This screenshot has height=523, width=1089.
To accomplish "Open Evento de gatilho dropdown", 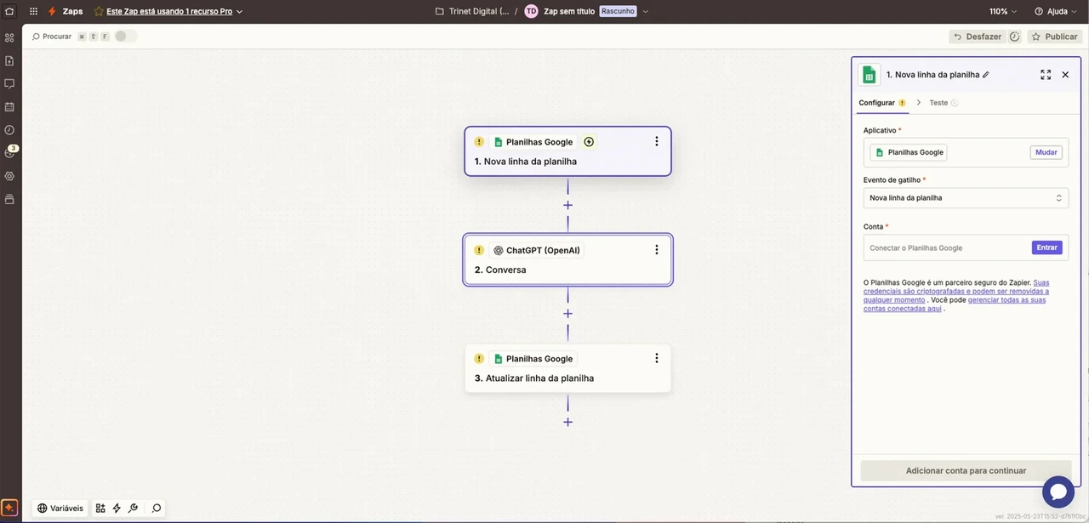I will point(966,198).
